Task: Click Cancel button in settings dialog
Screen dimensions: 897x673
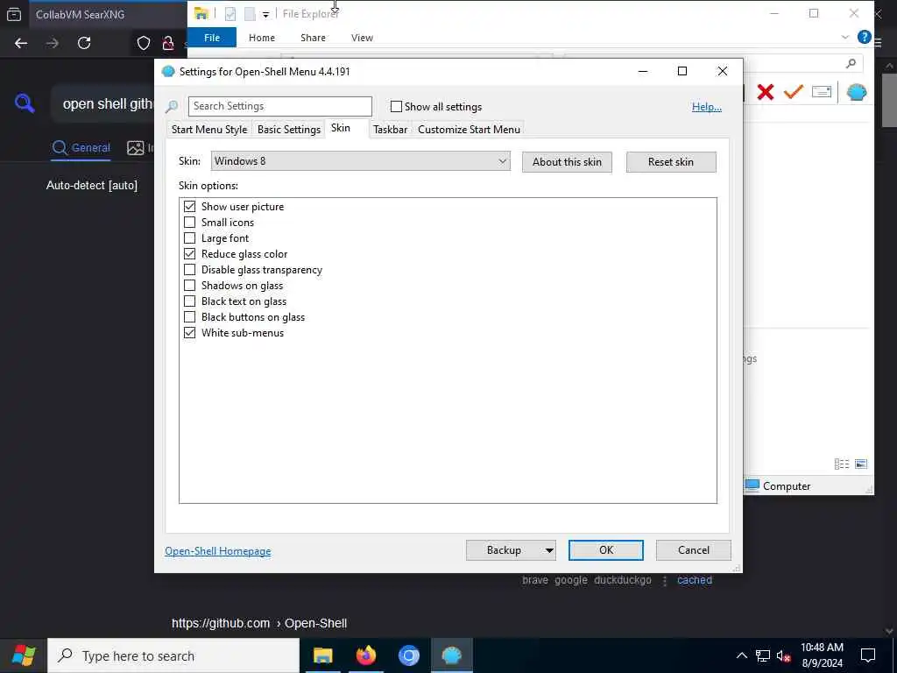Action: pyautogui.click(x=694, y=550)
